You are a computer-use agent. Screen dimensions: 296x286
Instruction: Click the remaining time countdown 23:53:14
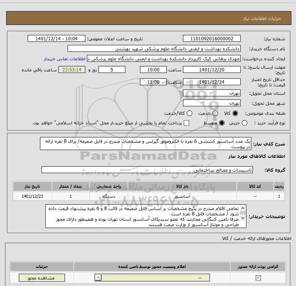pyautogui.click(x=72, y=69)
